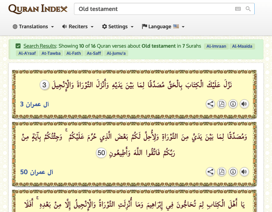Share verse Al-Imran 3
Screen dimensions: 272x212
coord(210,104)
